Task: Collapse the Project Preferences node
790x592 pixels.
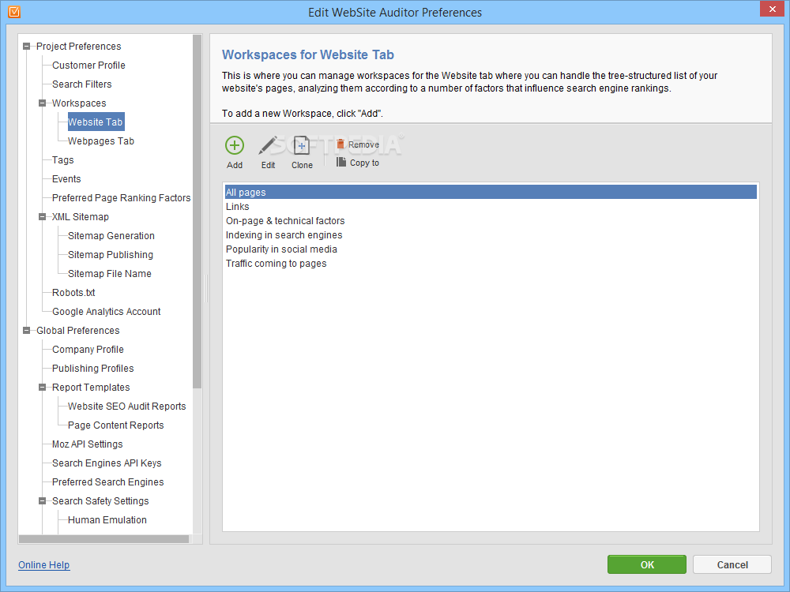Action: (x=27, y=47)
